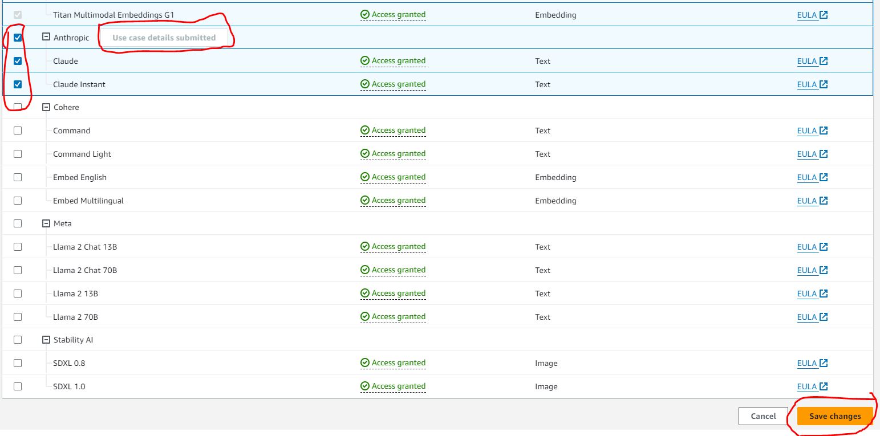
Task: Collapse the Meta group
Action: pos(46,223)
